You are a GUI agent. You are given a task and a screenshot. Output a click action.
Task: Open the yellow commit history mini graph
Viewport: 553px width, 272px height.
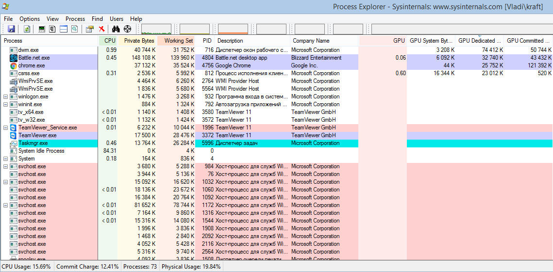tap(195, 29)
